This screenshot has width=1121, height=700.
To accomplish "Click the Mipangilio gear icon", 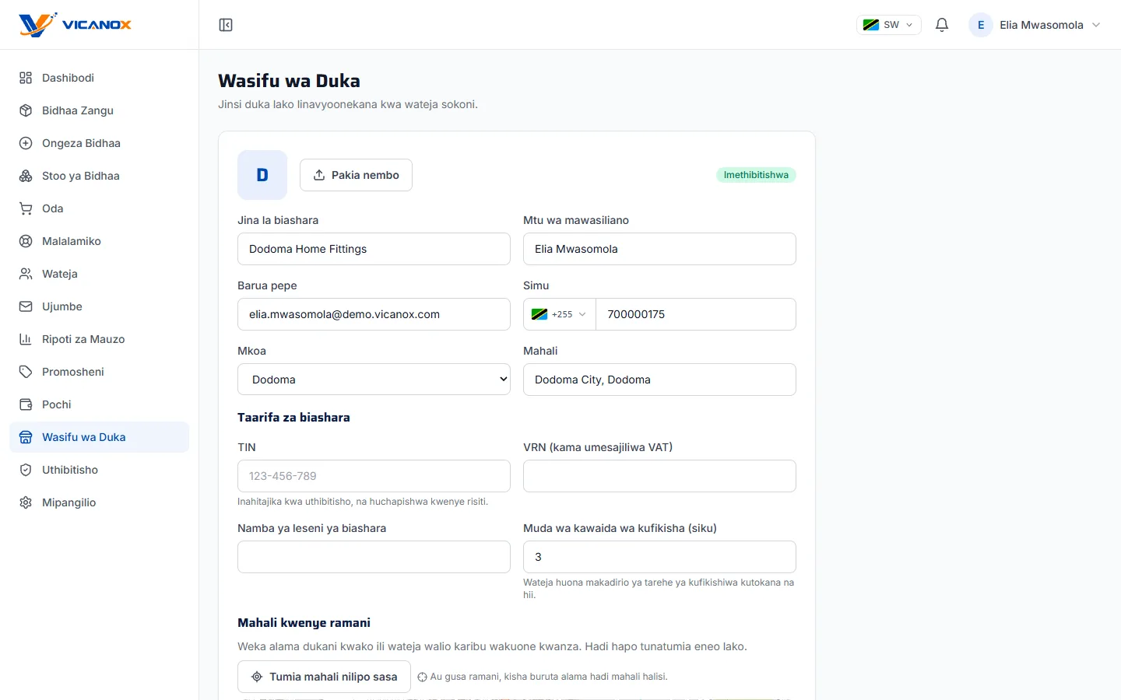I will [26, 502].
